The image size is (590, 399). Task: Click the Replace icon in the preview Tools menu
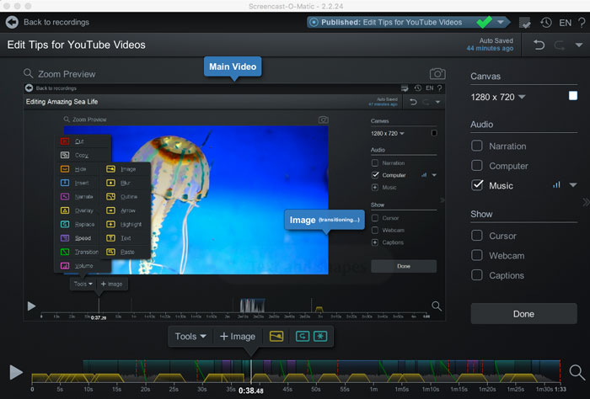click(x=65, y=224)
